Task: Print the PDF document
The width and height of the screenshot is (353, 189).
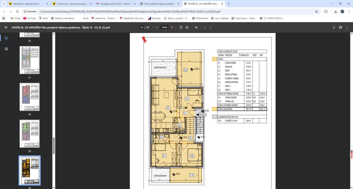Action: [340, 27]
